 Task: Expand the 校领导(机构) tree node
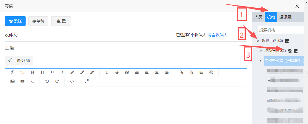point(261,51)
